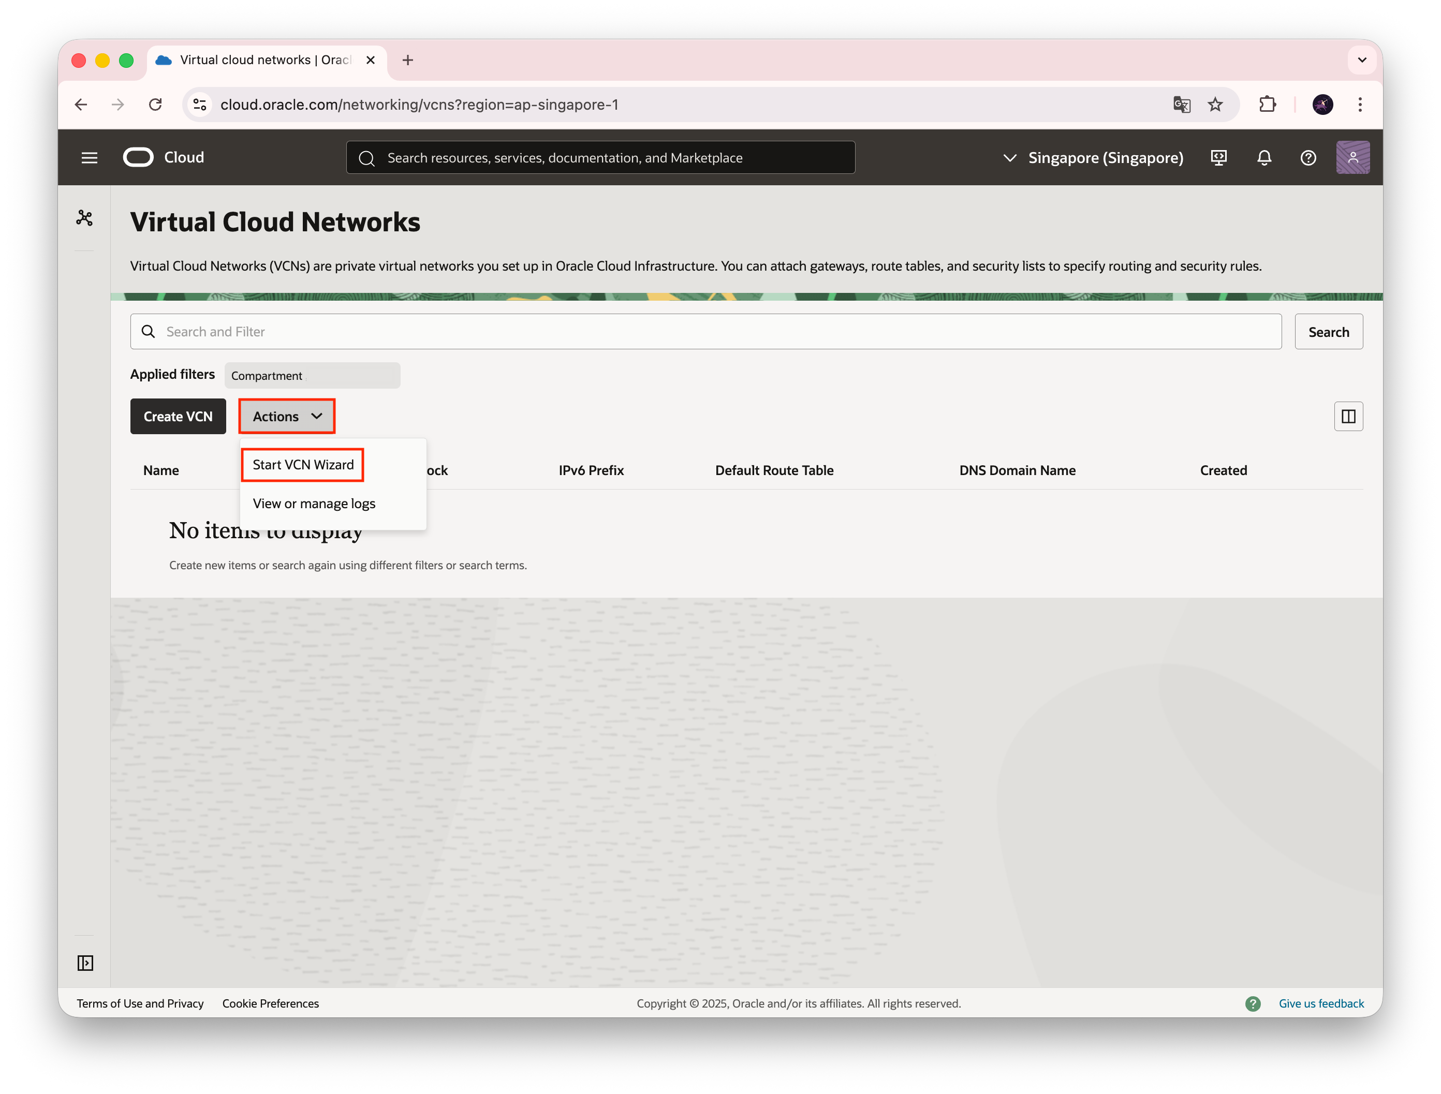Open the notifications bell
Image resolution: width=1441 pixels, height=1094 pixels.
(1264, 158)
